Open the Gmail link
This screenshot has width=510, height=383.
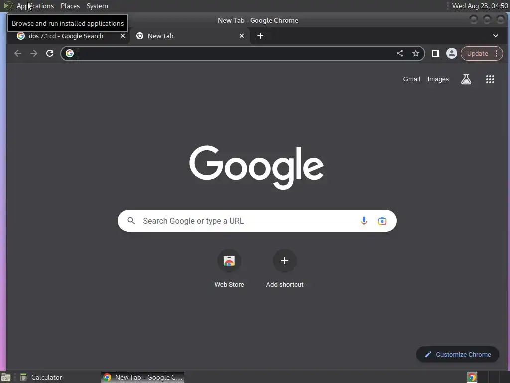(411, 79)
